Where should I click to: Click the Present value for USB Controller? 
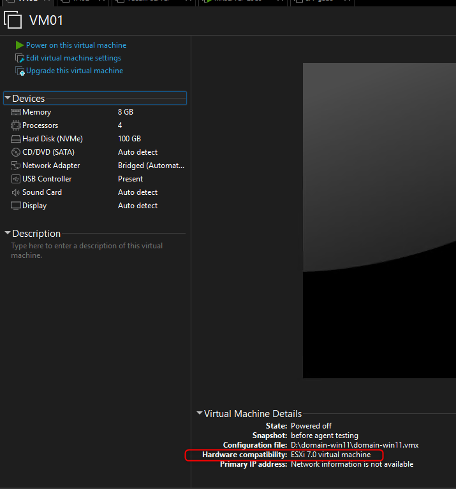coord(130,179)
